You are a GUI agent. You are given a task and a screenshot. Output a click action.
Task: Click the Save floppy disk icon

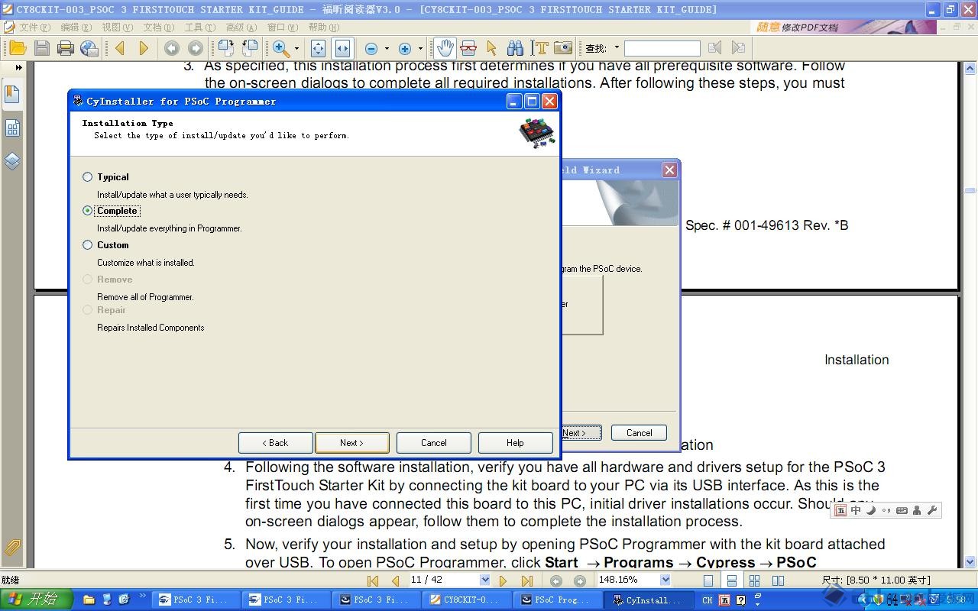coord(42,48)
